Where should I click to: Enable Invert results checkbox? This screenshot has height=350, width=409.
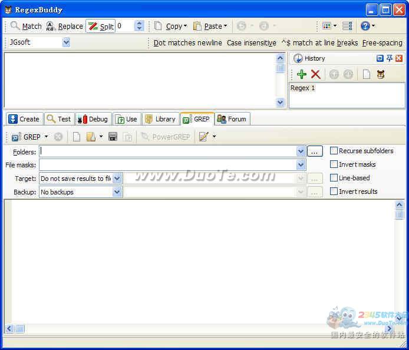click(x=334, y=191)
